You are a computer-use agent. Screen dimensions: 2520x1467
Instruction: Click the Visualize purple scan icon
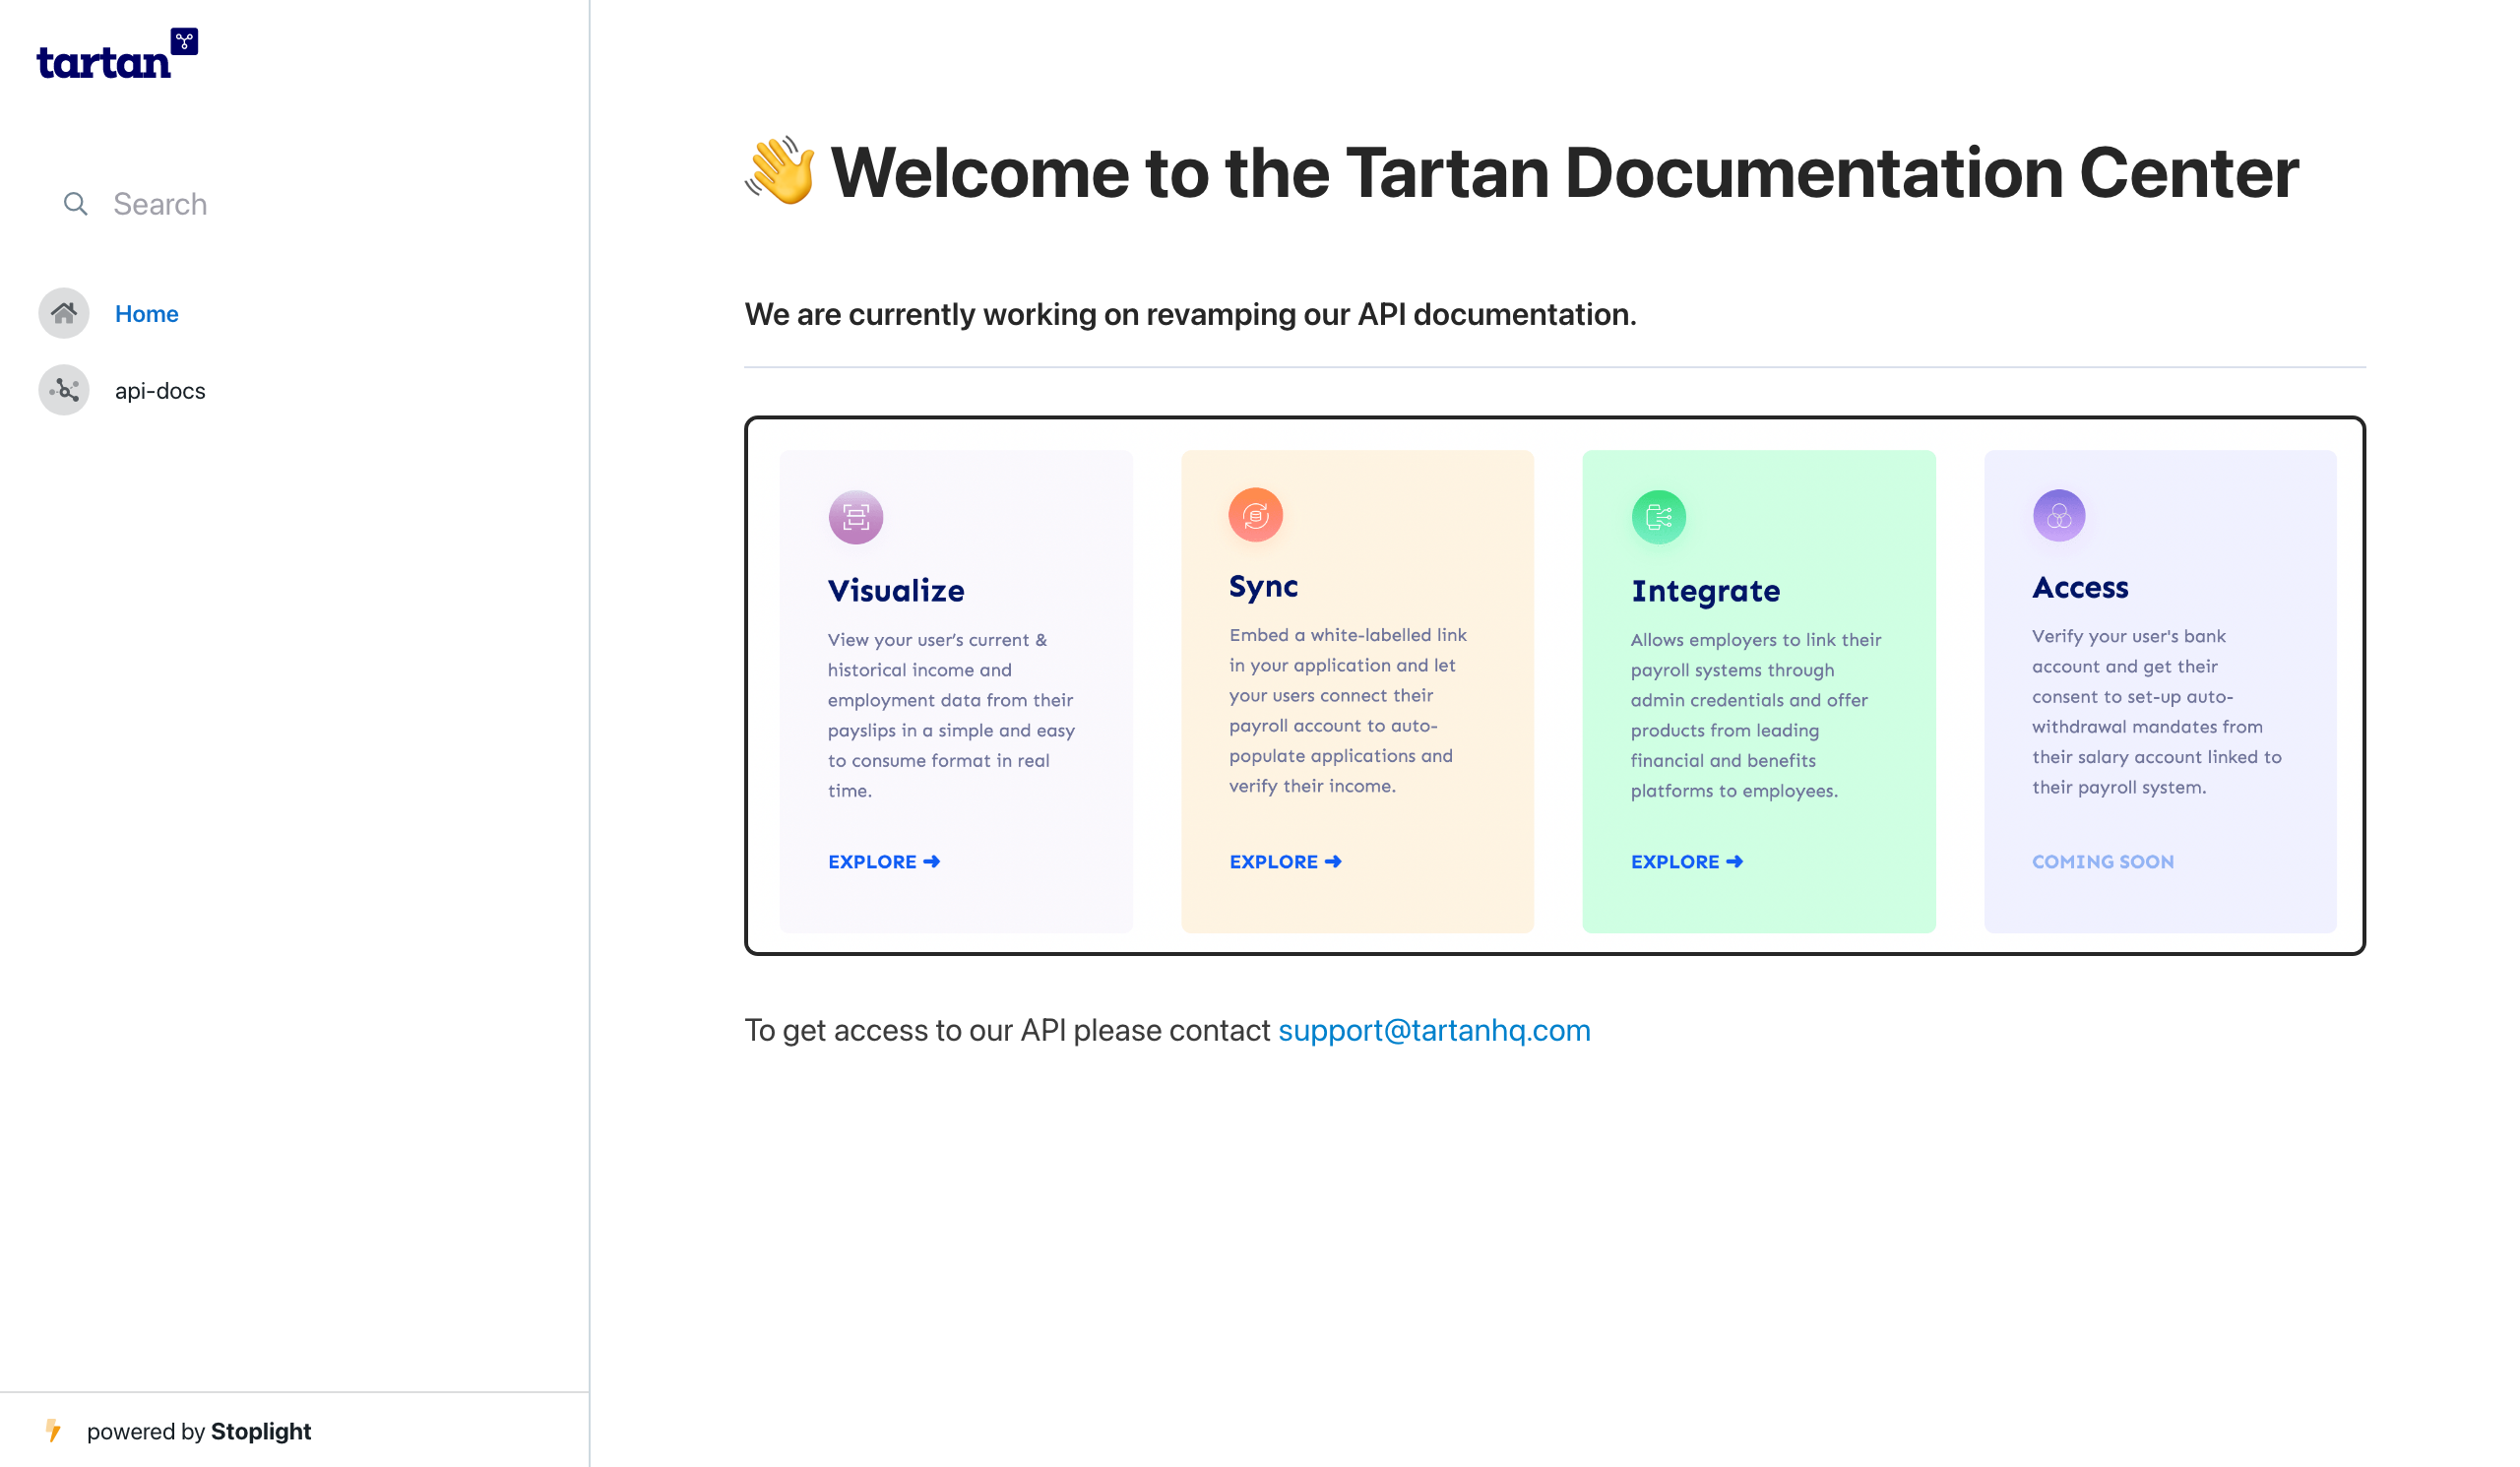pos(856,517)
